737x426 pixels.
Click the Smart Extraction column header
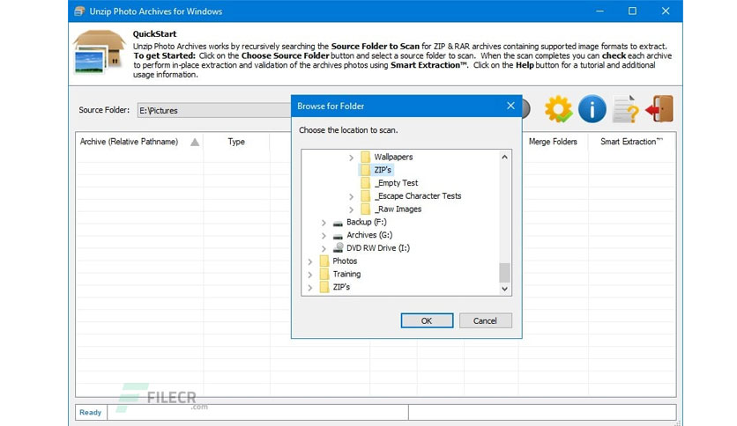pos(631,142)
